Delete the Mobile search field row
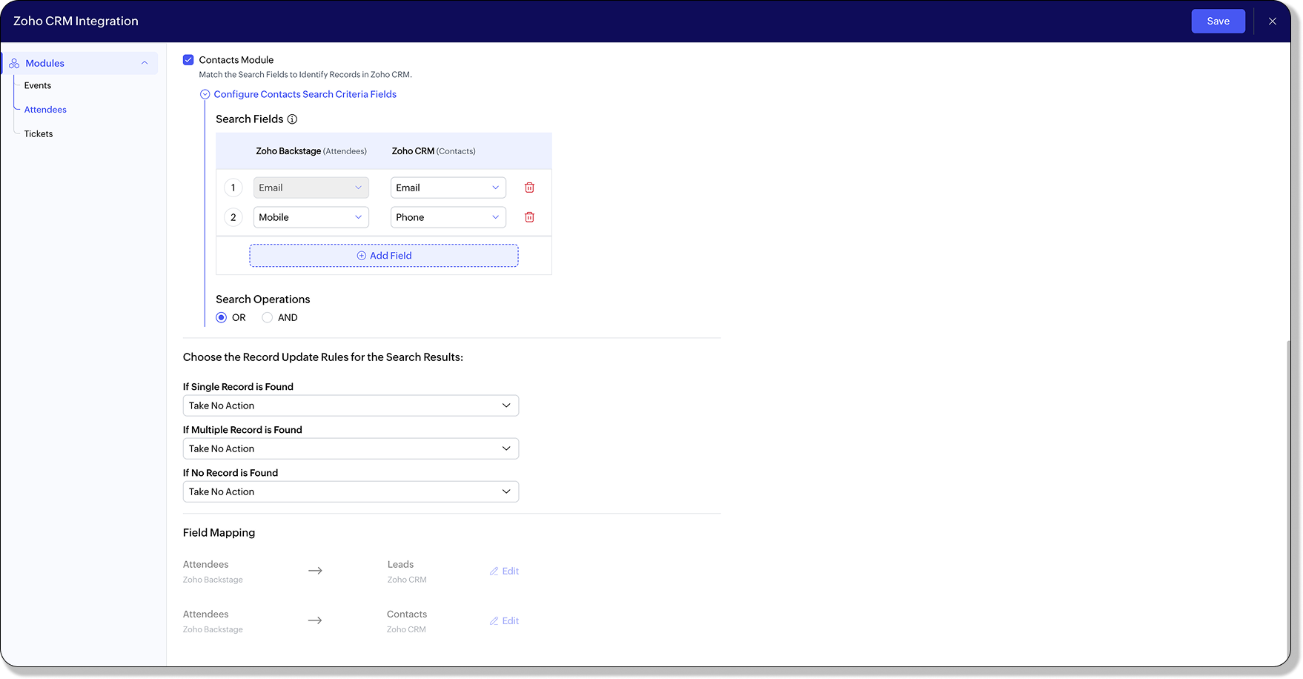The image size is (1303, 679). pos(529,217)
